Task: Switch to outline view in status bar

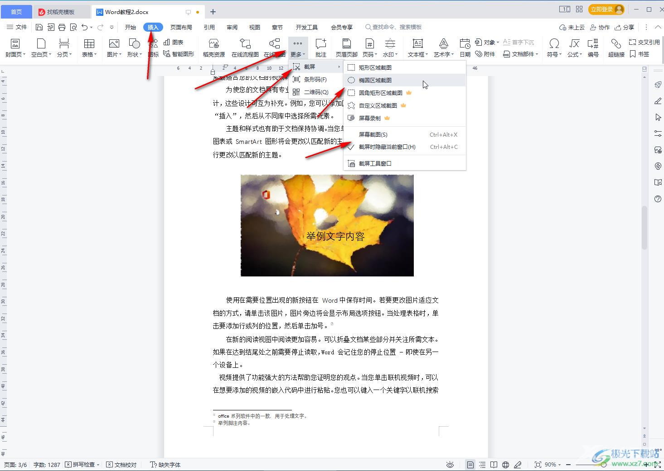Action: [x=482, y=465]
